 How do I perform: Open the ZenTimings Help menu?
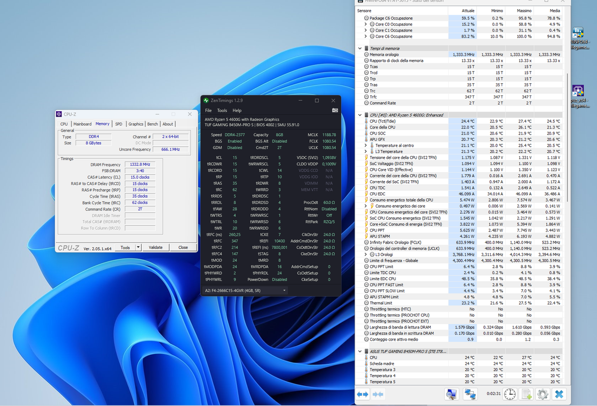click(237, 110)
